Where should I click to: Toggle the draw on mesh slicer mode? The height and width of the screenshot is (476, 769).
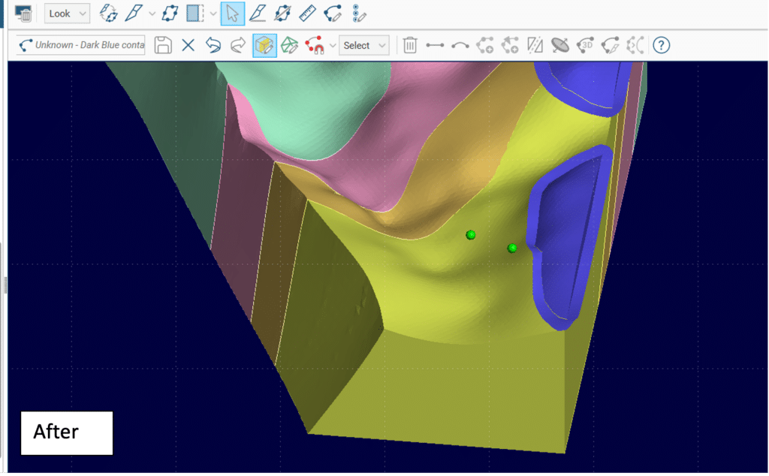coord(289,45)
